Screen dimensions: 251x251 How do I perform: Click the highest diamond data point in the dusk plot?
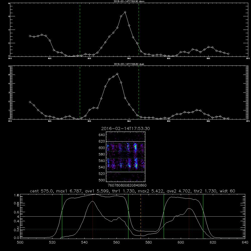[117, 74]
